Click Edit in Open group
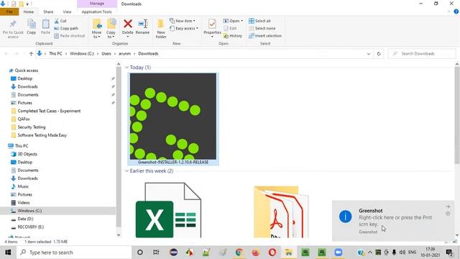The height and width of the screenshot is (259, 460). 230,29
